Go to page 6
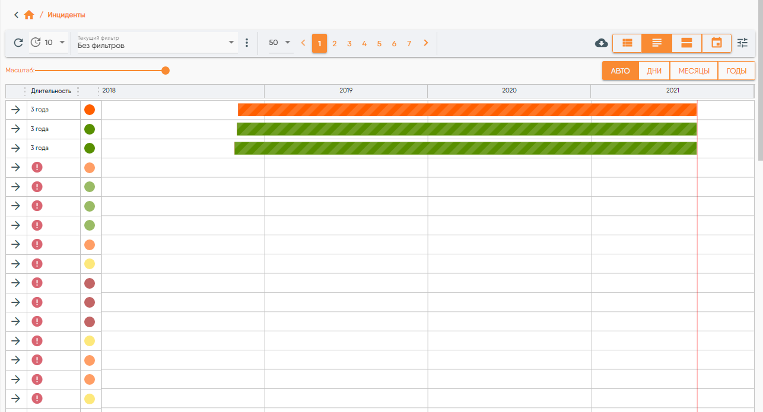Screen dimensions: 763x412 [394, 43]
